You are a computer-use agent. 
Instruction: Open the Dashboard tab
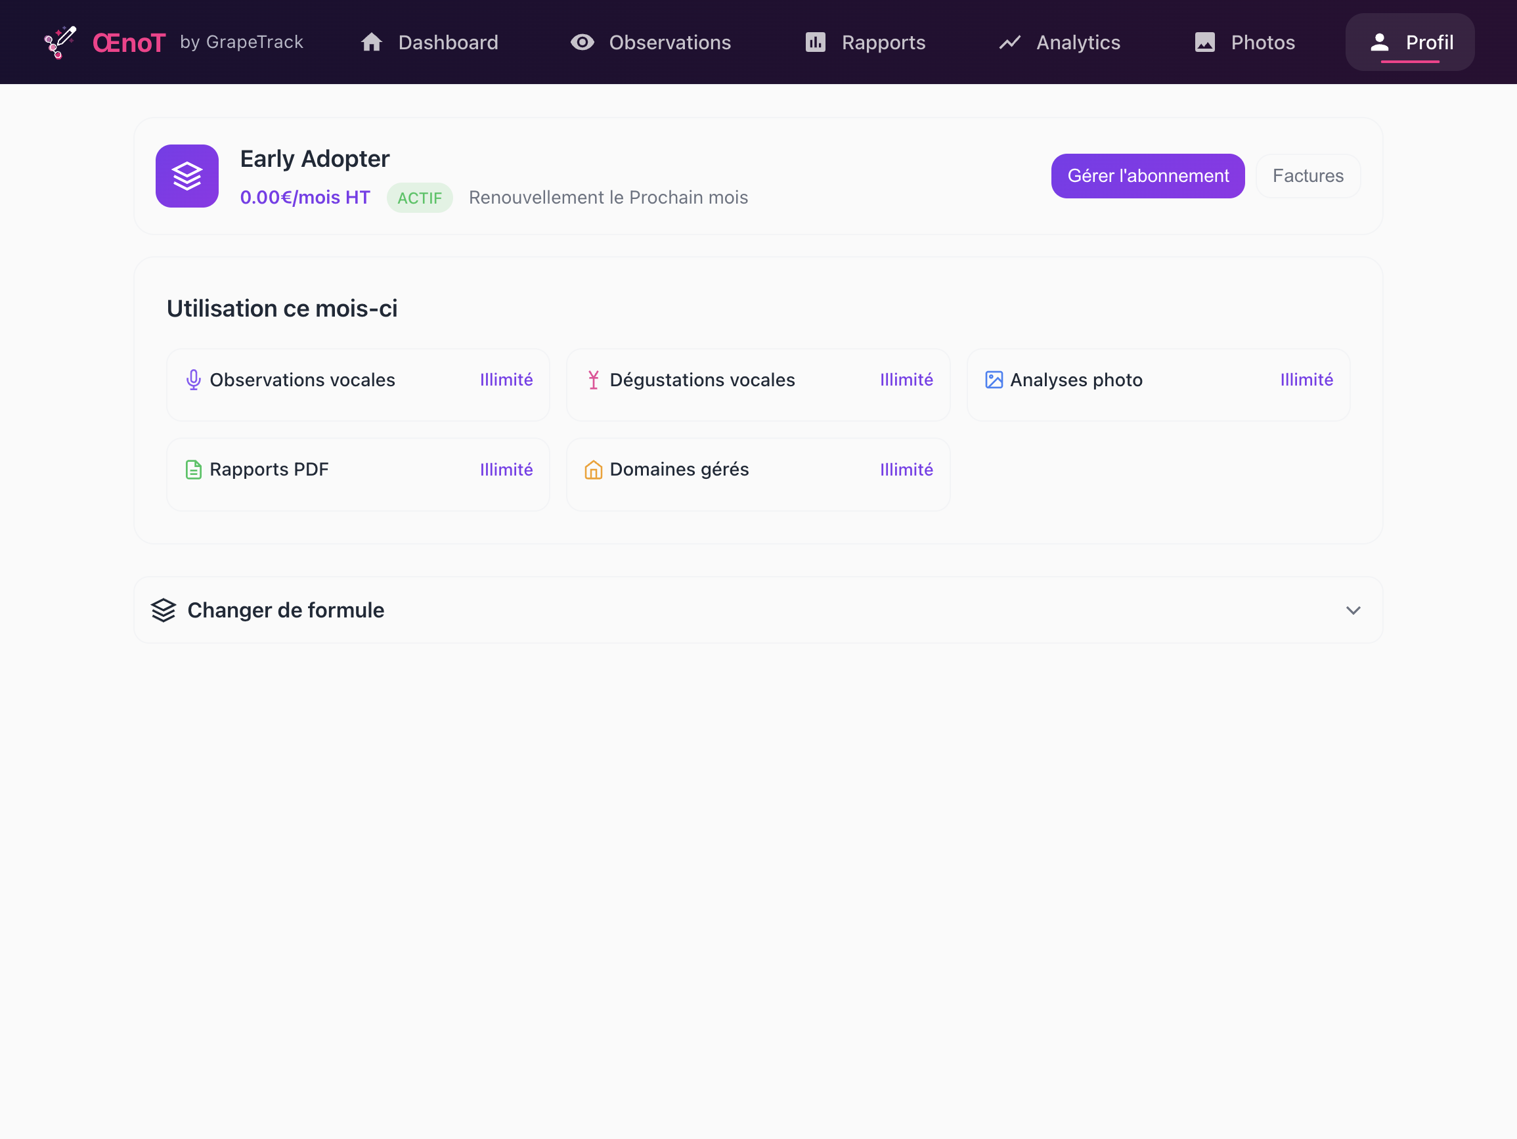coord(430,43)
